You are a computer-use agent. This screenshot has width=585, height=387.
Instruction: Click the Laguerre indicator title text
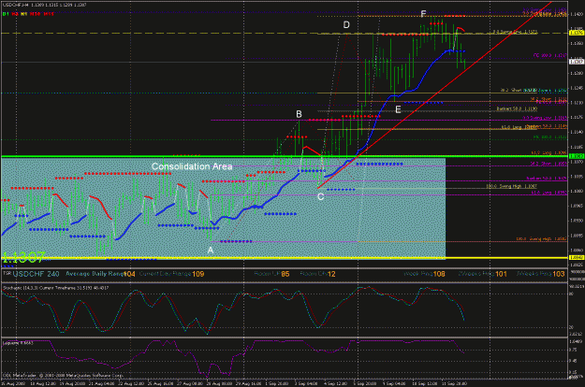(x=18, y=343)
